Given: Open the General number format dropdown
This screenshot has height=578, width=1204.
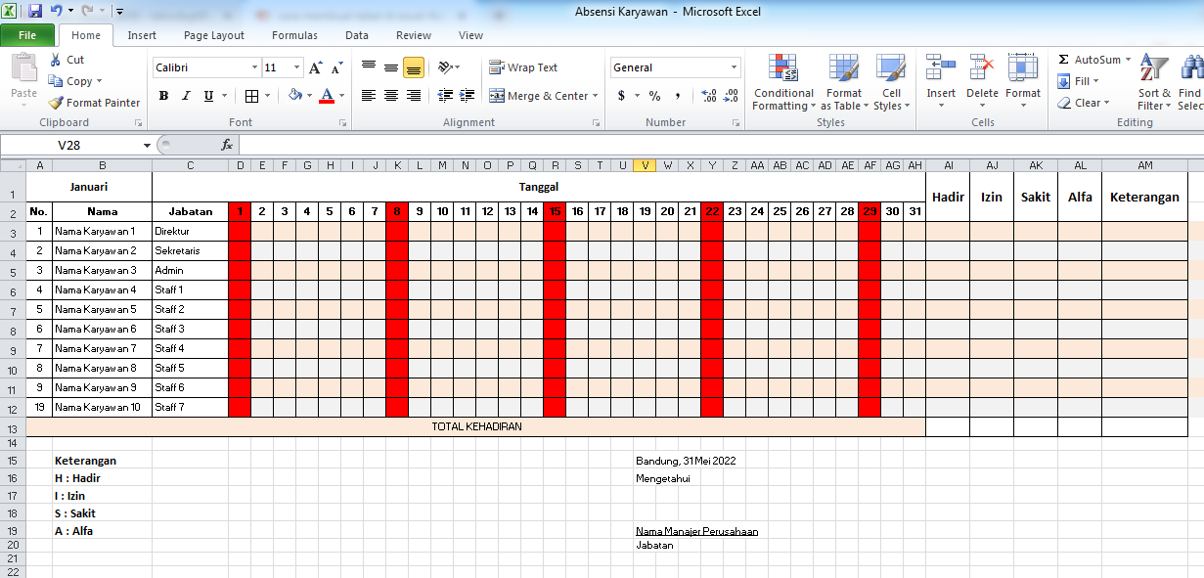Looking at the screenshot, I should pyautogui.click(x=734, y=67).
